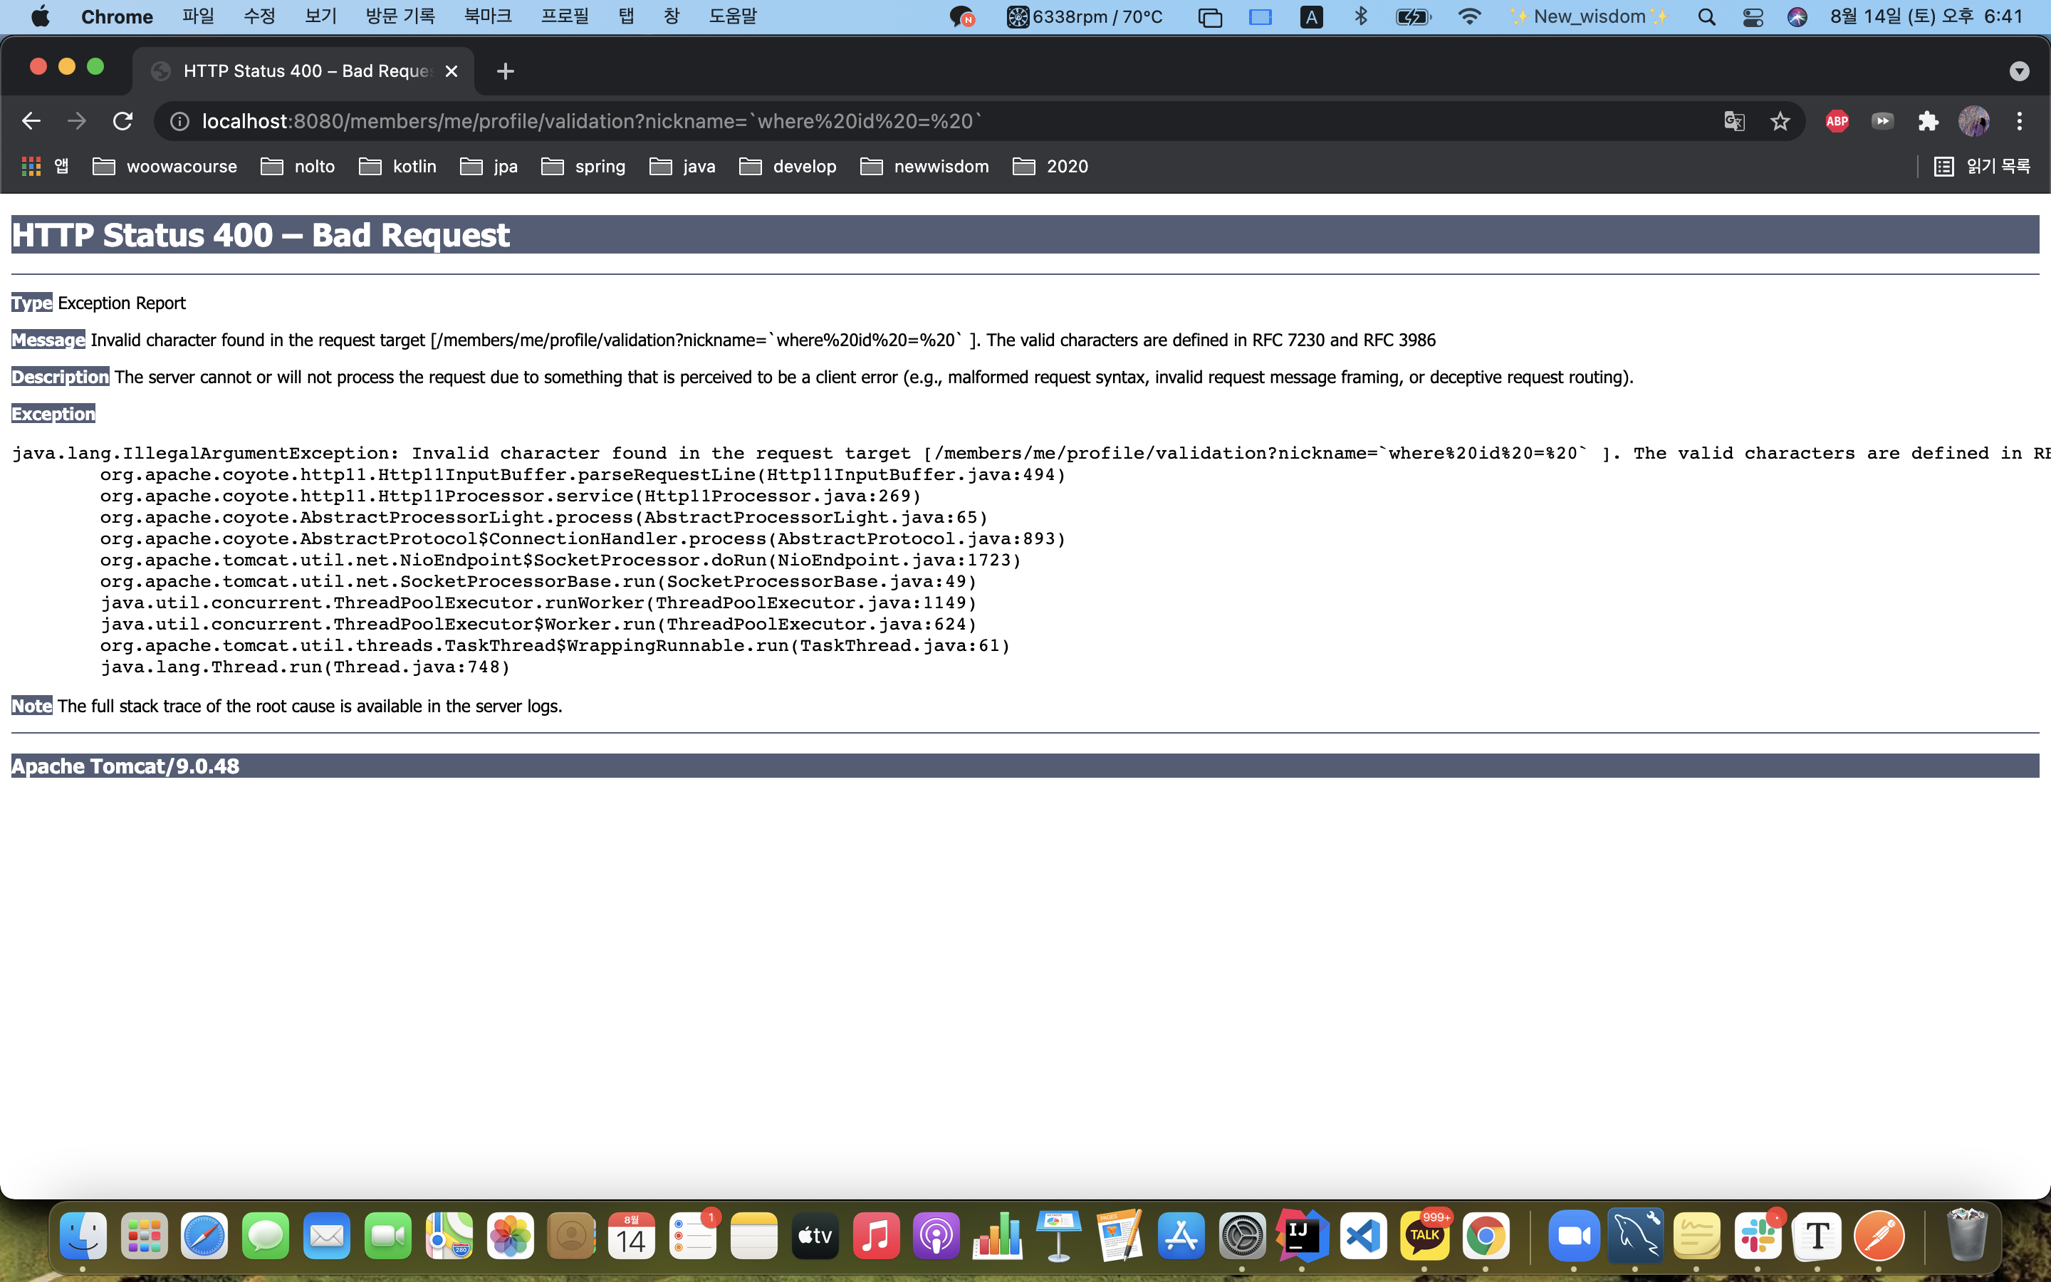Open the 북마크 menu

(487, 16)
